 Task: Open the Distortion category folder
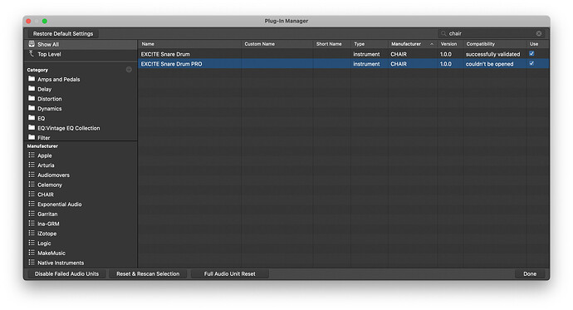[x=81, y=99]
